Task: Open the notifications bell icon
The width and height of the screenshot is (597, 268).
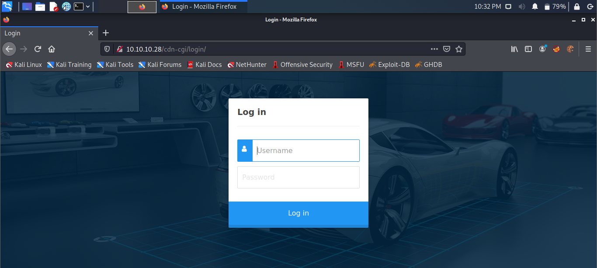Action: 535,7
